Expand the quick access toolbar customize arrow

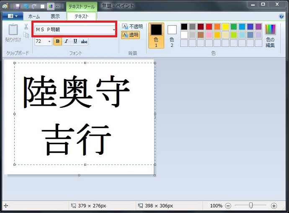coord(58,7)
